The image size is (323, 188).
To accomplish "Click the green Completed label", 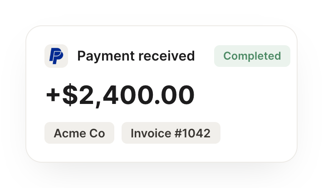I will tap(252, 56).
